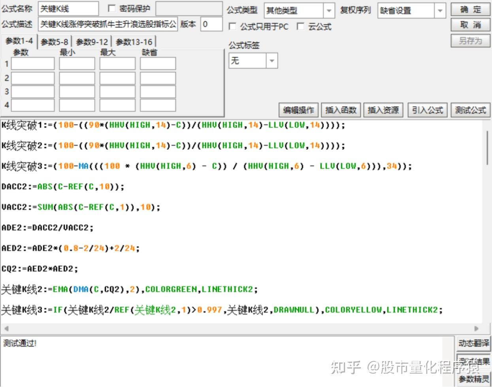Viewport: 492px width, 387px height.
Task: Click 引入公式 button
Action: click(428, 110)
